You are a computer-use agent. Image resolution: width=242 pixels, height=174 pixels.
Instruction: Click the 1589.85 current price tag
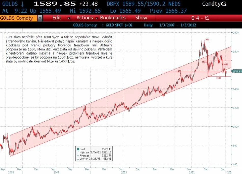pyautogui.click(x=237, y=71)
